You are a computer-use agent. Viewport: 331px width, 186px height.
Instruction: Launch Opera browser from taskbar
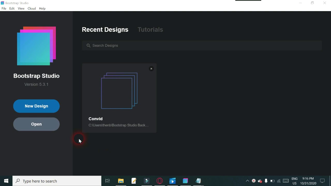[160, 181]
